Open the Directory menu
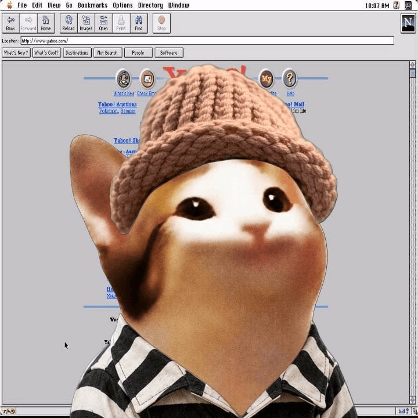This screenshot has height=418, width=418. point(150,5)
